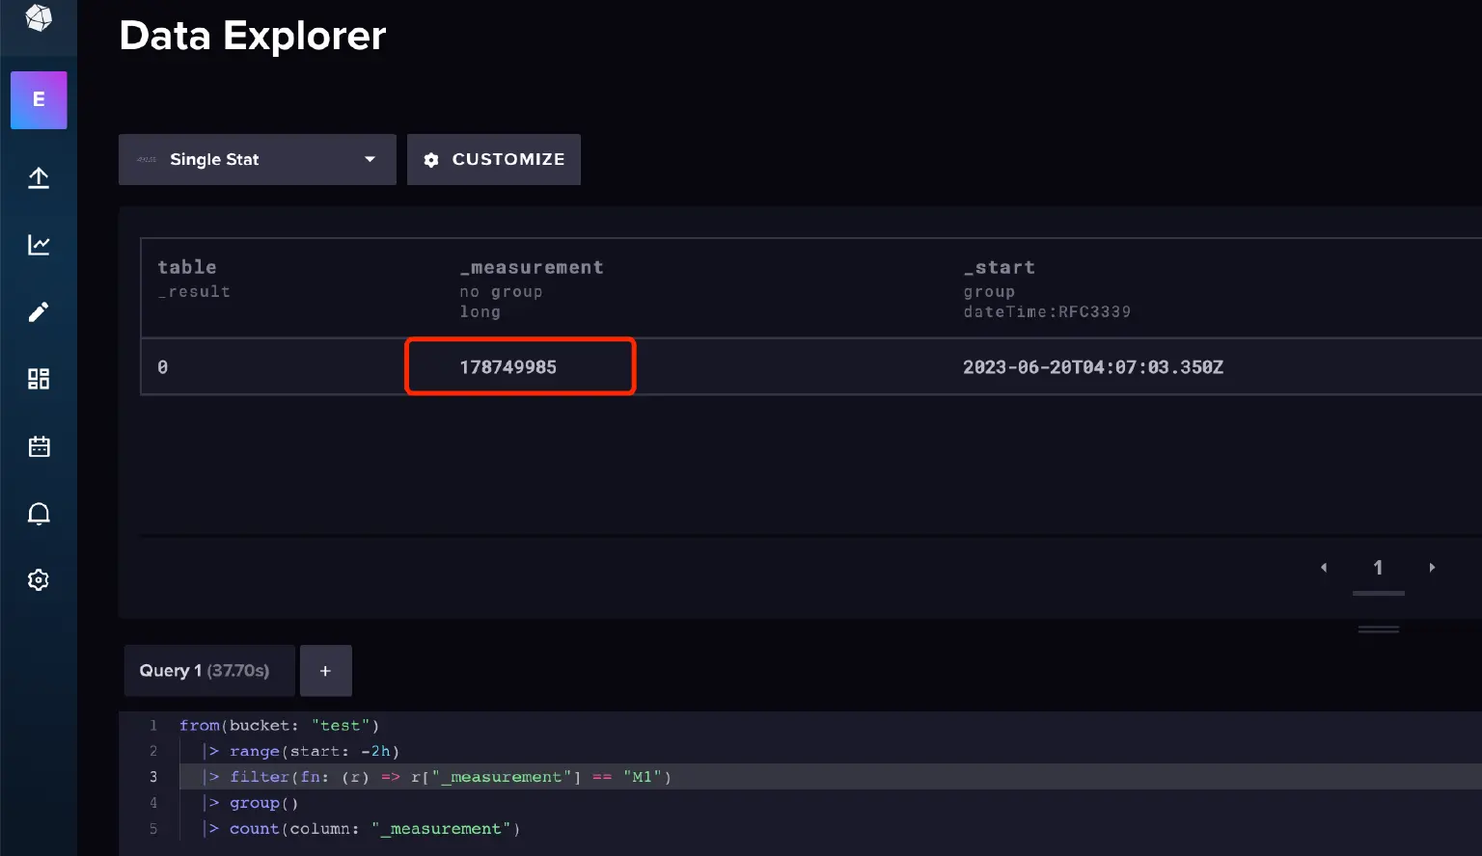The image size is (1482, 856).
Task: Click the CUSTOMIZE button
Action: pos(494,160)
